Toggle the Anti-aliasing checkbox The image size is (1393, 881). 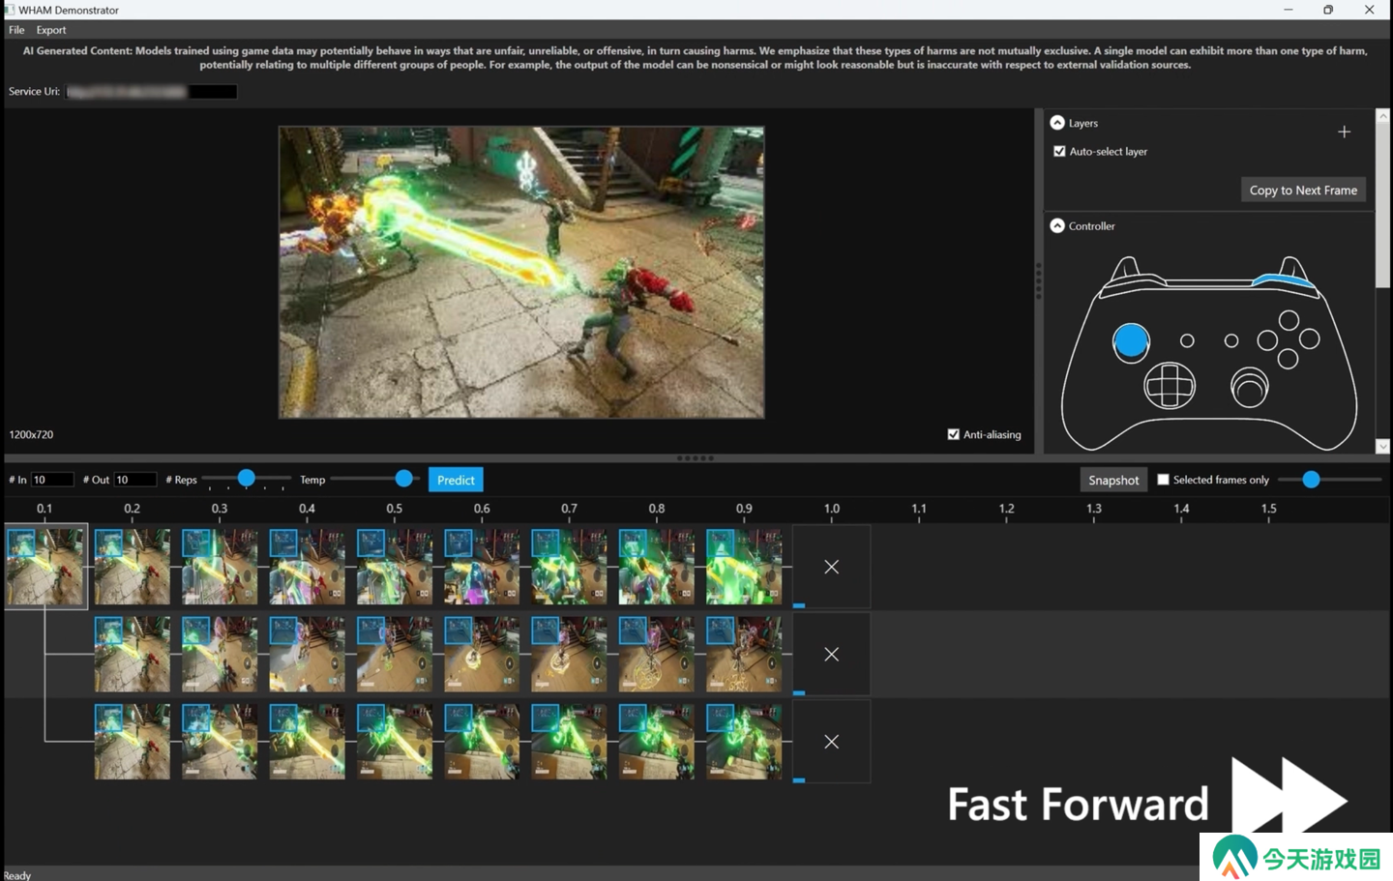tap(953, 434)
